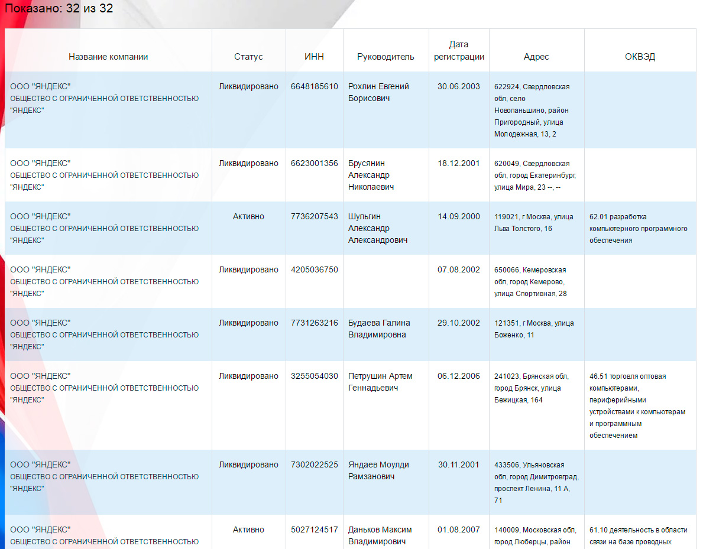Image resolution: width=703 pixels, height=549 pixels.
Task: Select INN value 4205036750
Action: 315,270
